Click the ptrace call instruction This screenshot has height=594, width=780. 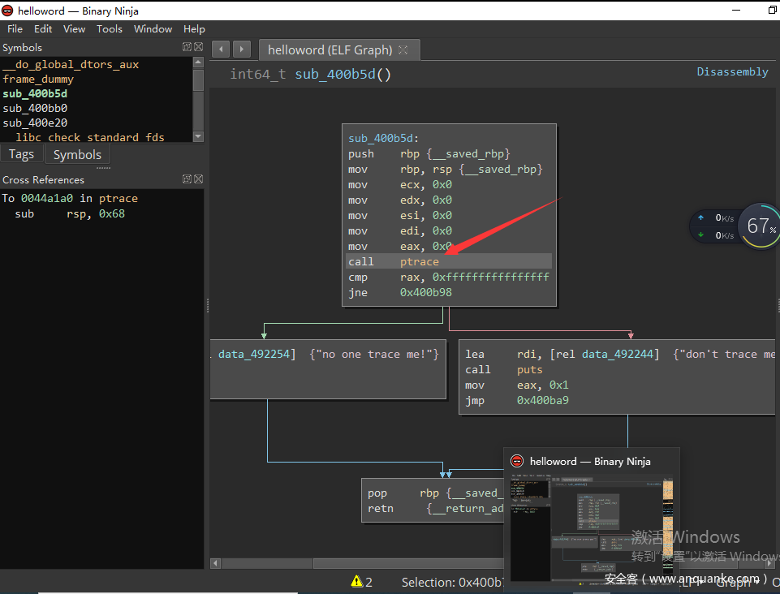[419, 261]
